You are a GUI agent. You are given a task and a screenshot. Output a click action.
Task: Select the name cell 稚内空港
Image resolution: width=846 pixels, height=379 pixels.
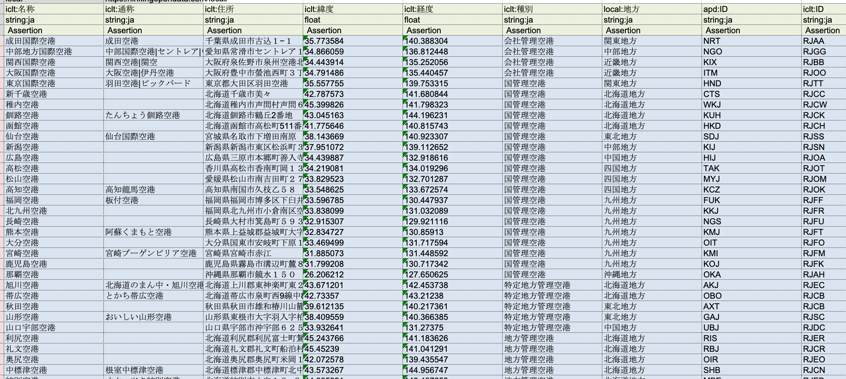click(x=54, y=105)
